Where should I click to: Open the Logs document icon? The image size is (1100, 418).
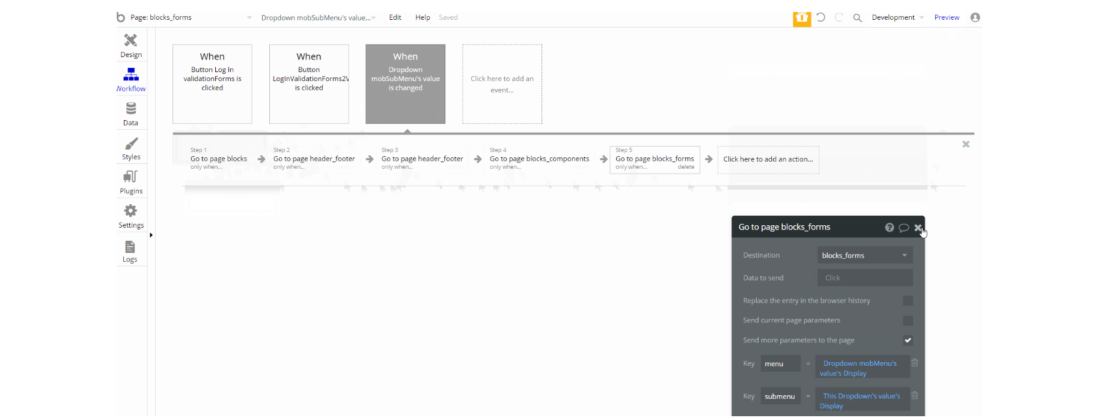(x=130, y=247)
